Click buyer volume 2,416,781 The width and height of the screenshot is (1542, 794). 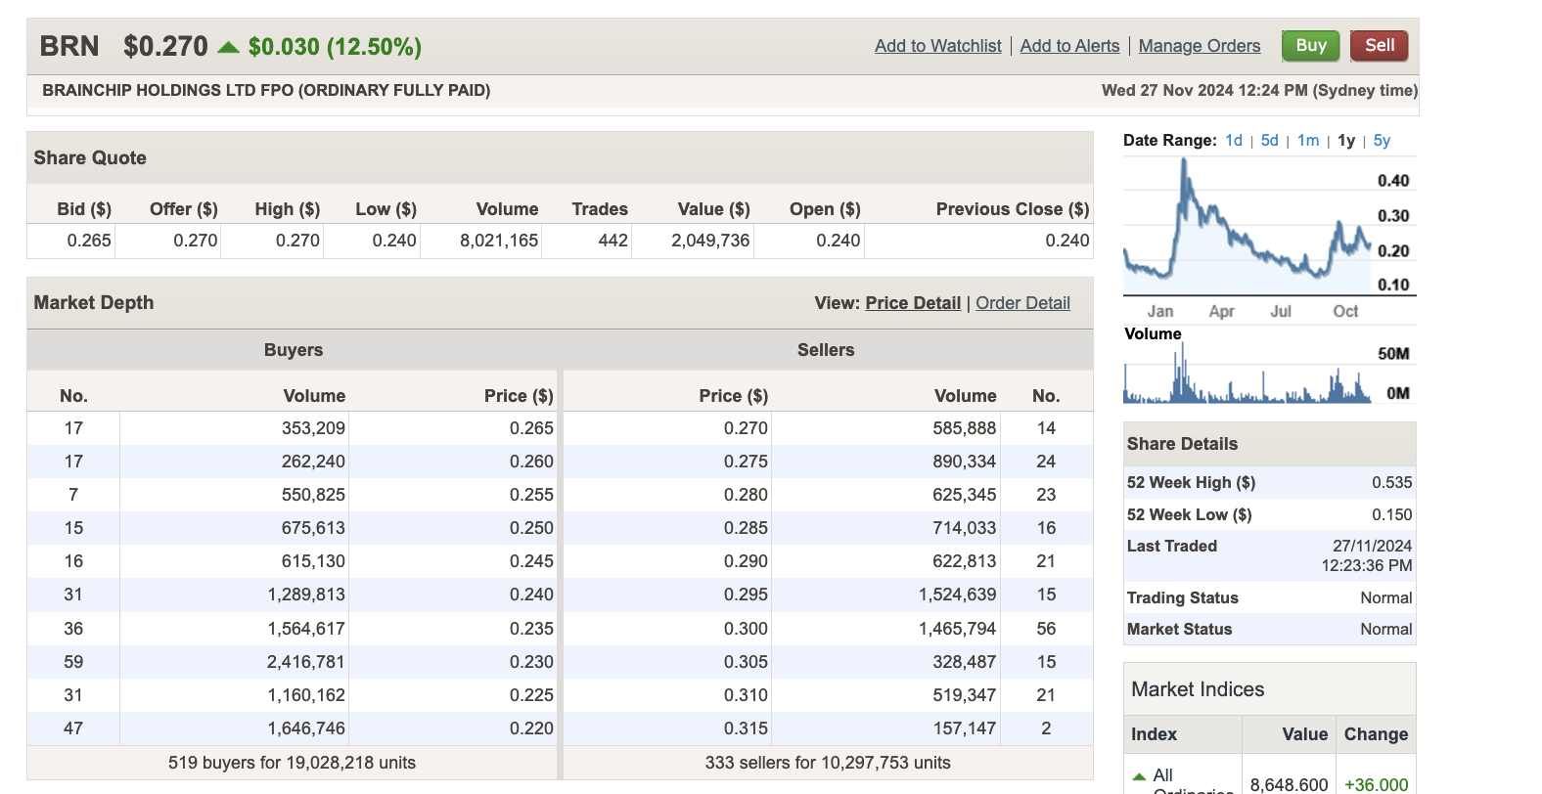306,662
